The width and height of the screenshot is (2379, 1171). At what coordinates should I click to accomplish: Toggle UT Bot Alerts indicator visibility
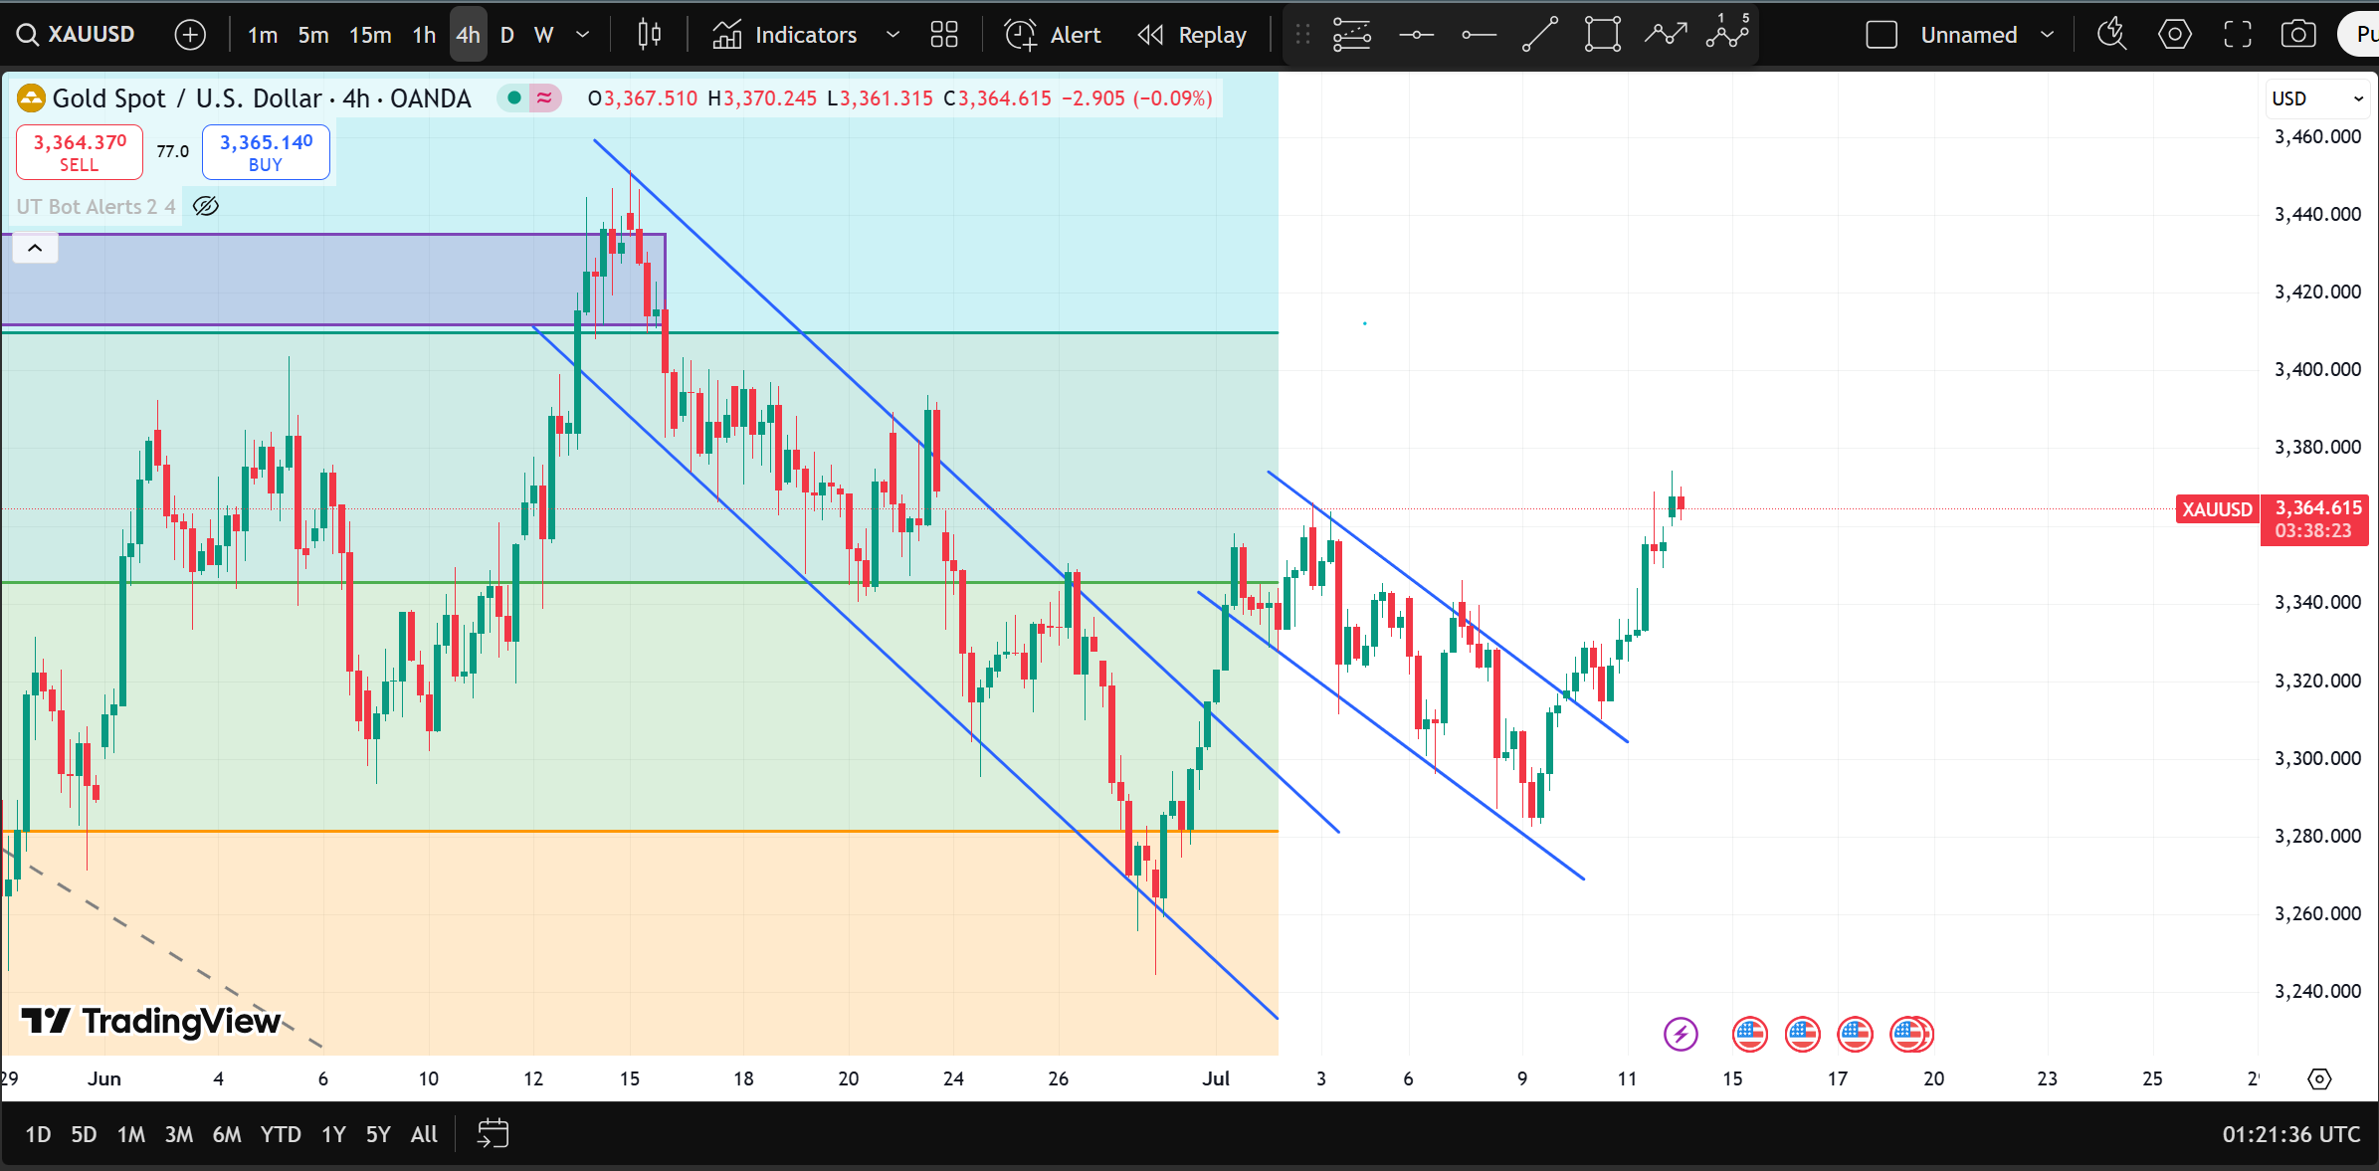(x=206, y=206)
